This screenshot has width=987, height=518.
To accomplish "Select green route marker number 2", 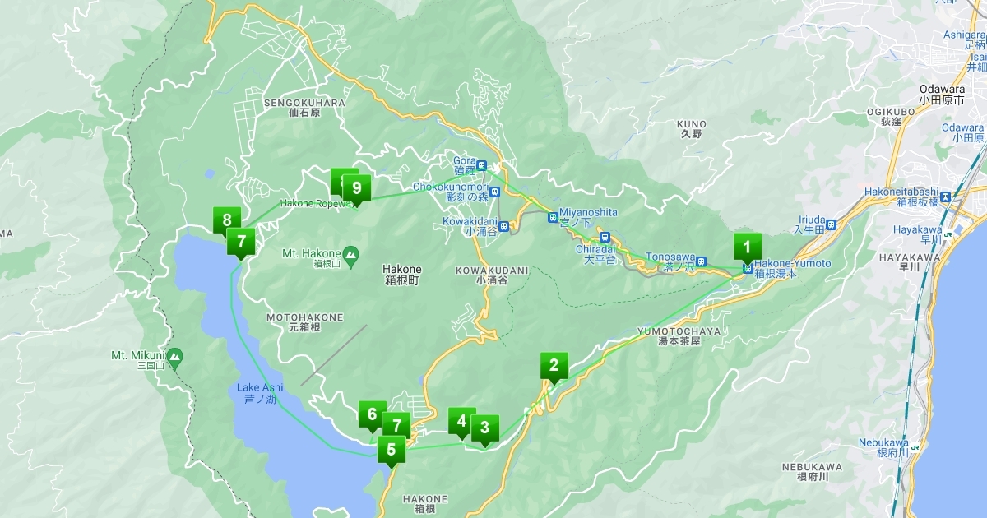I will tap(554, 368).
